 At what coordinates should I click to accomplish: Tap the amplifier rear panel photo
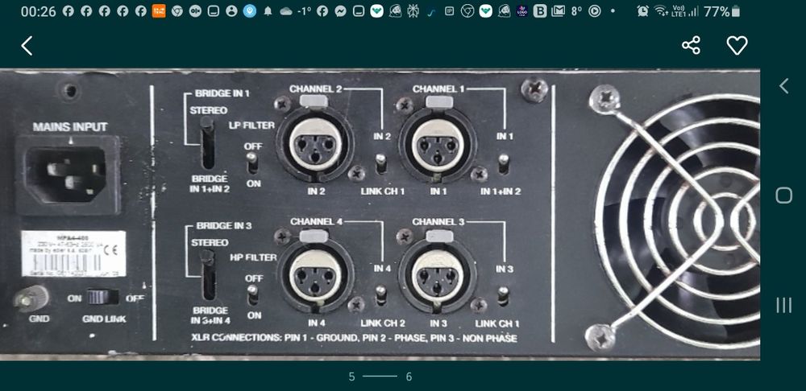[x=380, y=214]
